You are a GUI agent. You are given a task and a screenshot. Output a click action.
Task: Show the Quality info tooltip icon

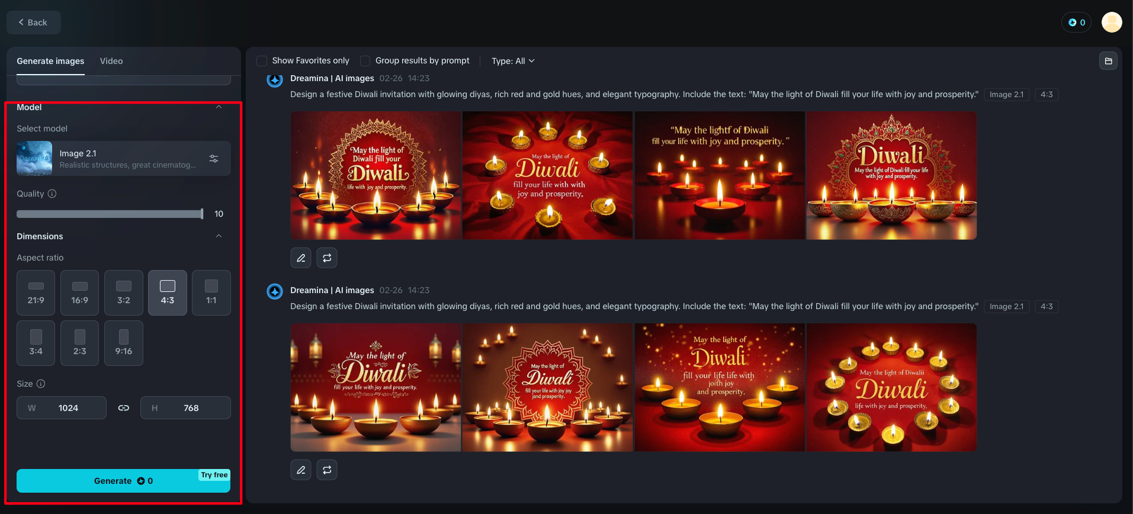click(x=52, y=194)
